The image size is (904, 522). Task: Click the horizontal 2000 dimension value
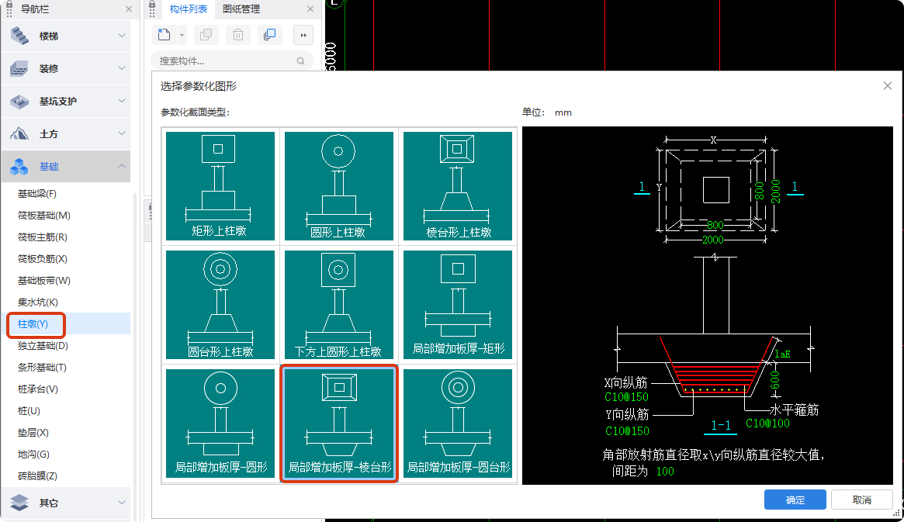(712, 240)
